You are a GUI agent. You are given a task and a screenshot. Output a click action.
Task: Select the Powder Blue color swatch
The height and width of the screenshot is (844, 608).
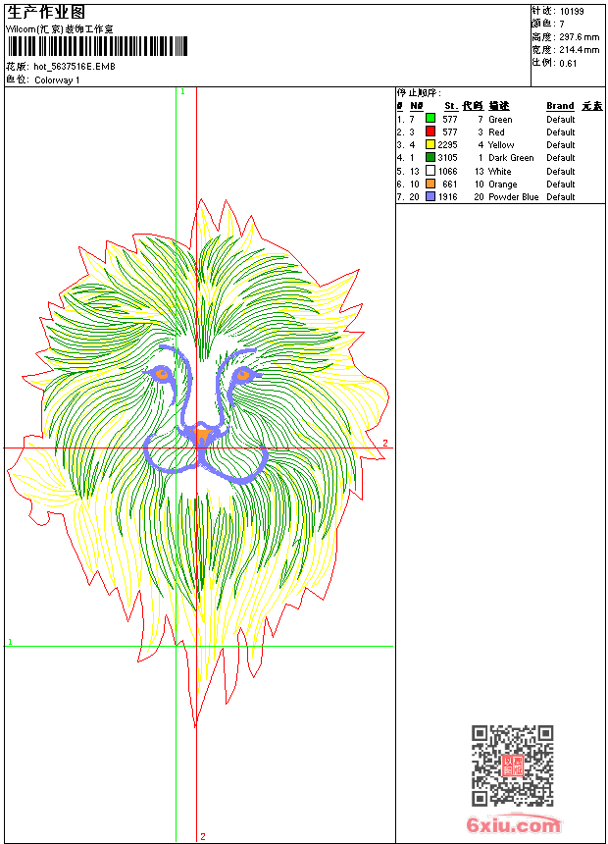click(x=430, y=196)
